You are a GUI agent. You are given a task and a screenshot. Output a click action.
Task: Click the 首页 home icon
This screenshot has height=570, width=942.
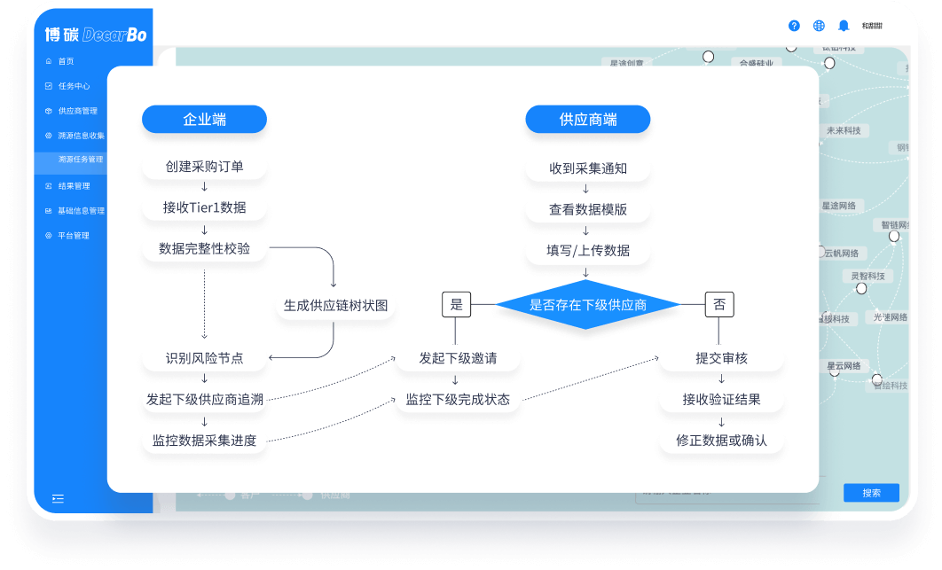tap(49, 61)
